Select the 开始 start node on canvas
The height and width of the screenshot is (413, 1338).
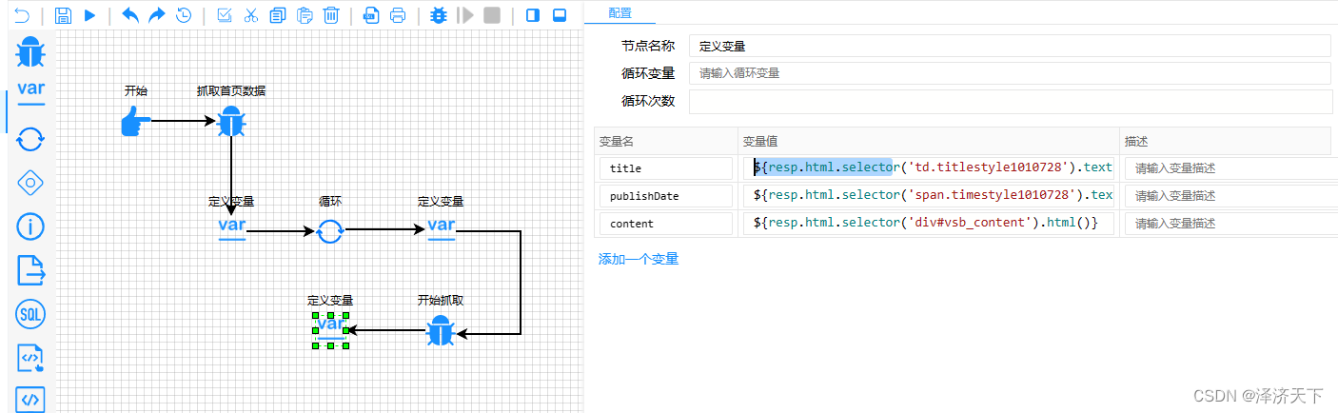(136, 122)
